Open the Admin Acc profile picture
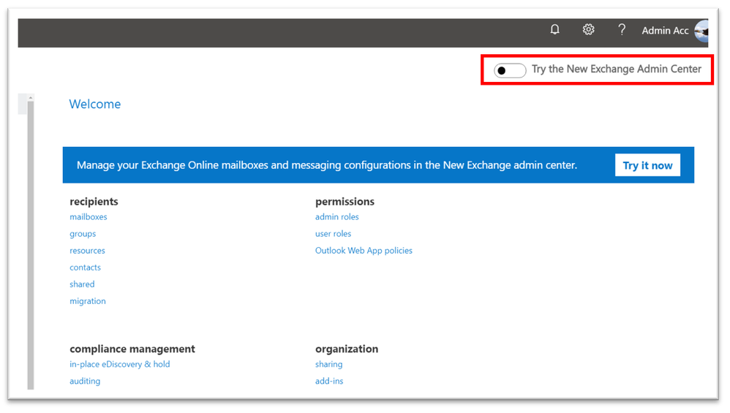The width and height of the screenshot is (730, 413). (701, 31)
